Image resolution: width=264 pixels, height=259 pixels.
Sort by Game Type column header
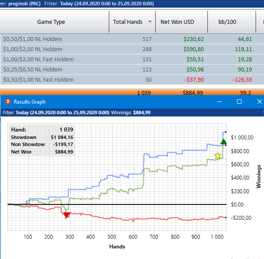[x=51, y=22]
